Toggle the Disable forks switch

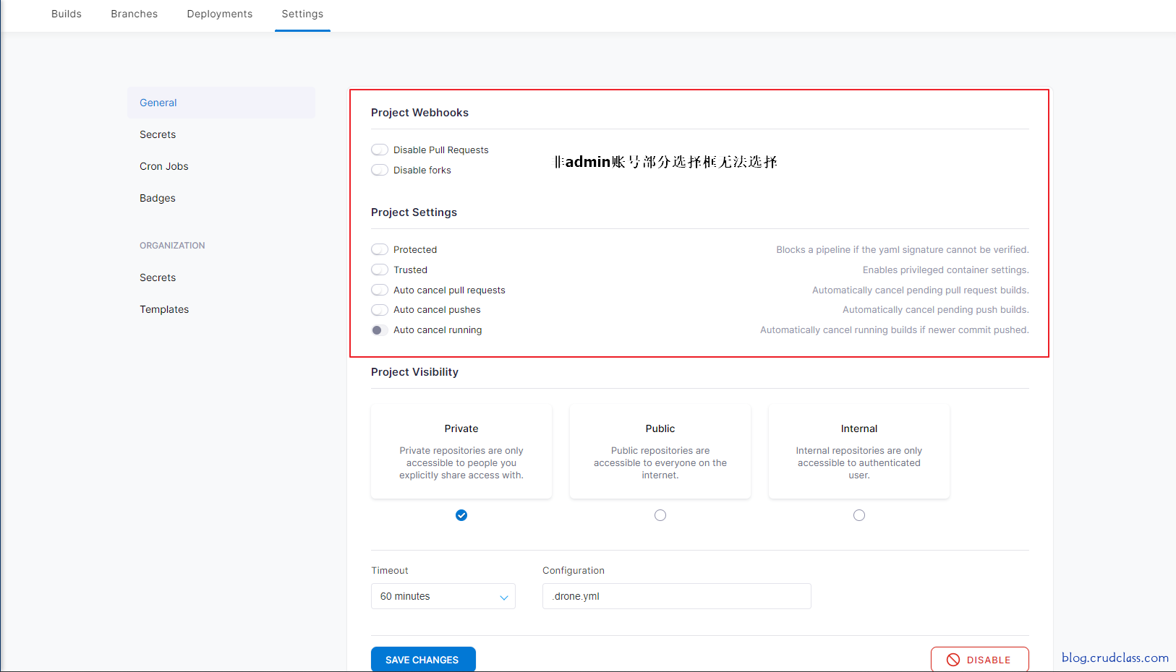[380, 170]
